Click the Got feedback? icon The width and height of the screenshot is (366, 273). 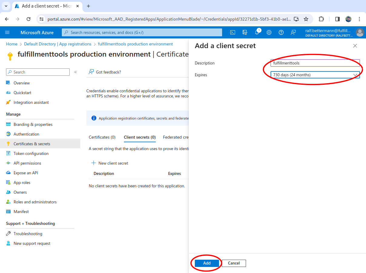point(91,72)
